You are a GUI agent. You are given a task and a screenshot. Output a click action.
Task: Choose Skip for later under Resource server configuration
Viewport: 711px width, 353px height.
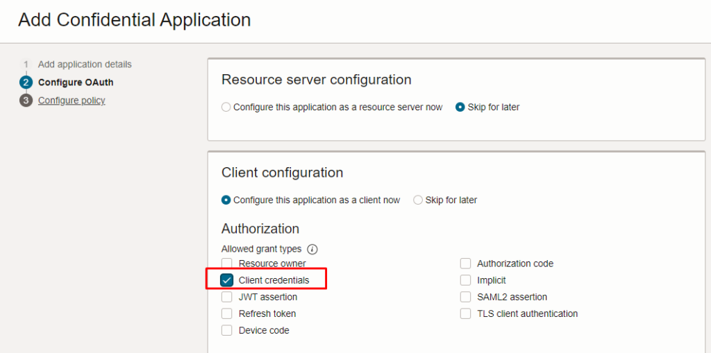[460, 107]
